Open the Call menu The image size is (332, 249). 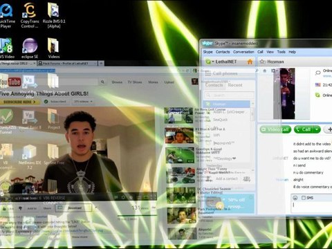pyautogui.click(x=260, y=52)
